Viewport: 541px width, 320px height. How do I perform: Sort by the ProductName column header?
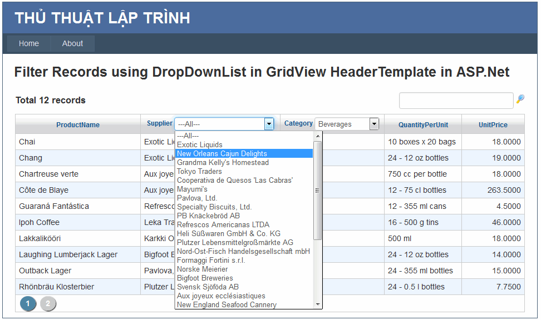tap(77, 124)
